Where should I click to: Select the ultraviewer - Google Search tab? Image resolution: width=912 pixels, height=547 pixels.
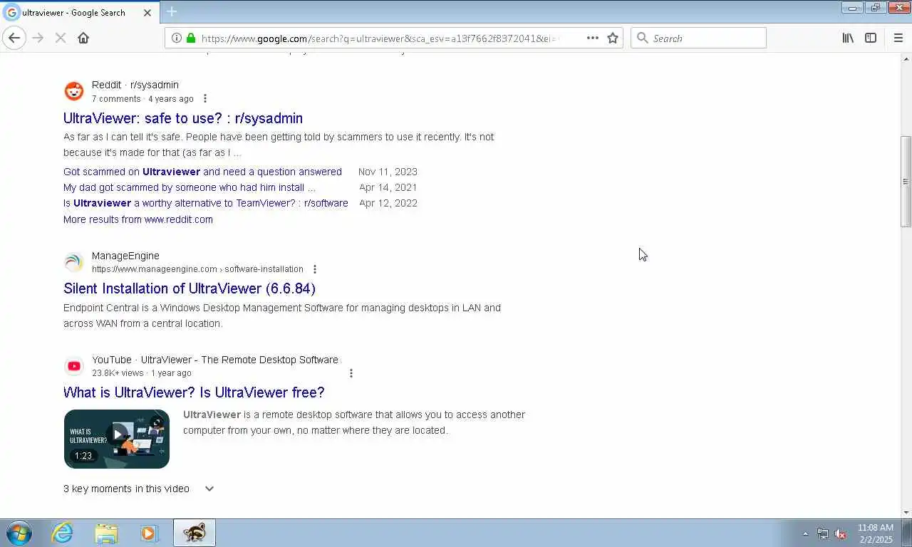tap(79, 12)
